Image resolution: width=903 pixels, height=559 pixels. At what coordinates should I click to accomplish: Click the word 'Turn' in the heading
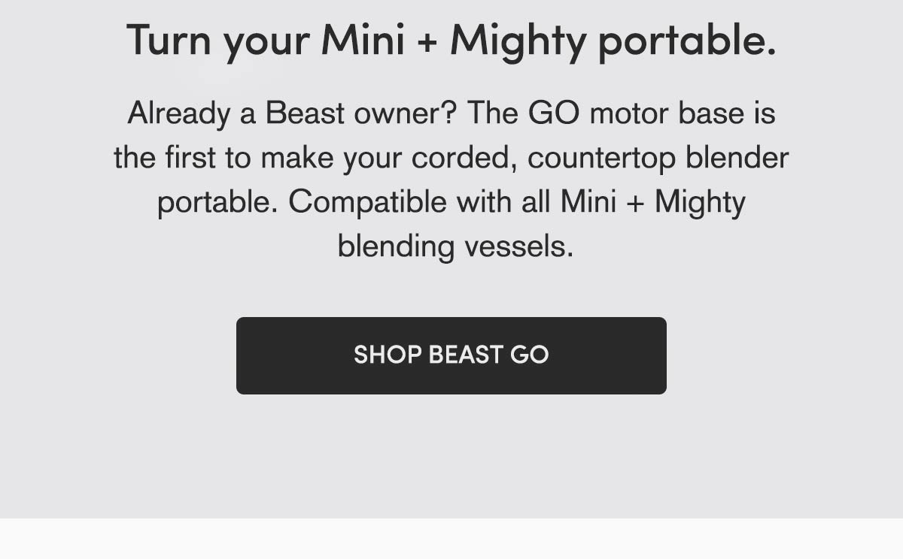(169, 41)
